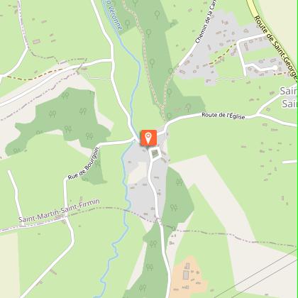This screenshot has width=298, height=298.
Task: Select the Saint-Martin-Saint-Firmin boundary label
Action: 59,211
